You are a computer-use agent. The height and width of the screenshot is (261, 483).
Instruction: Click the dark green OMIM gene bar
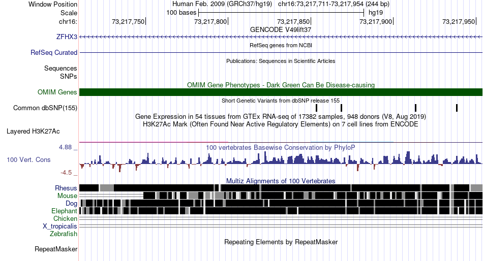281,92
